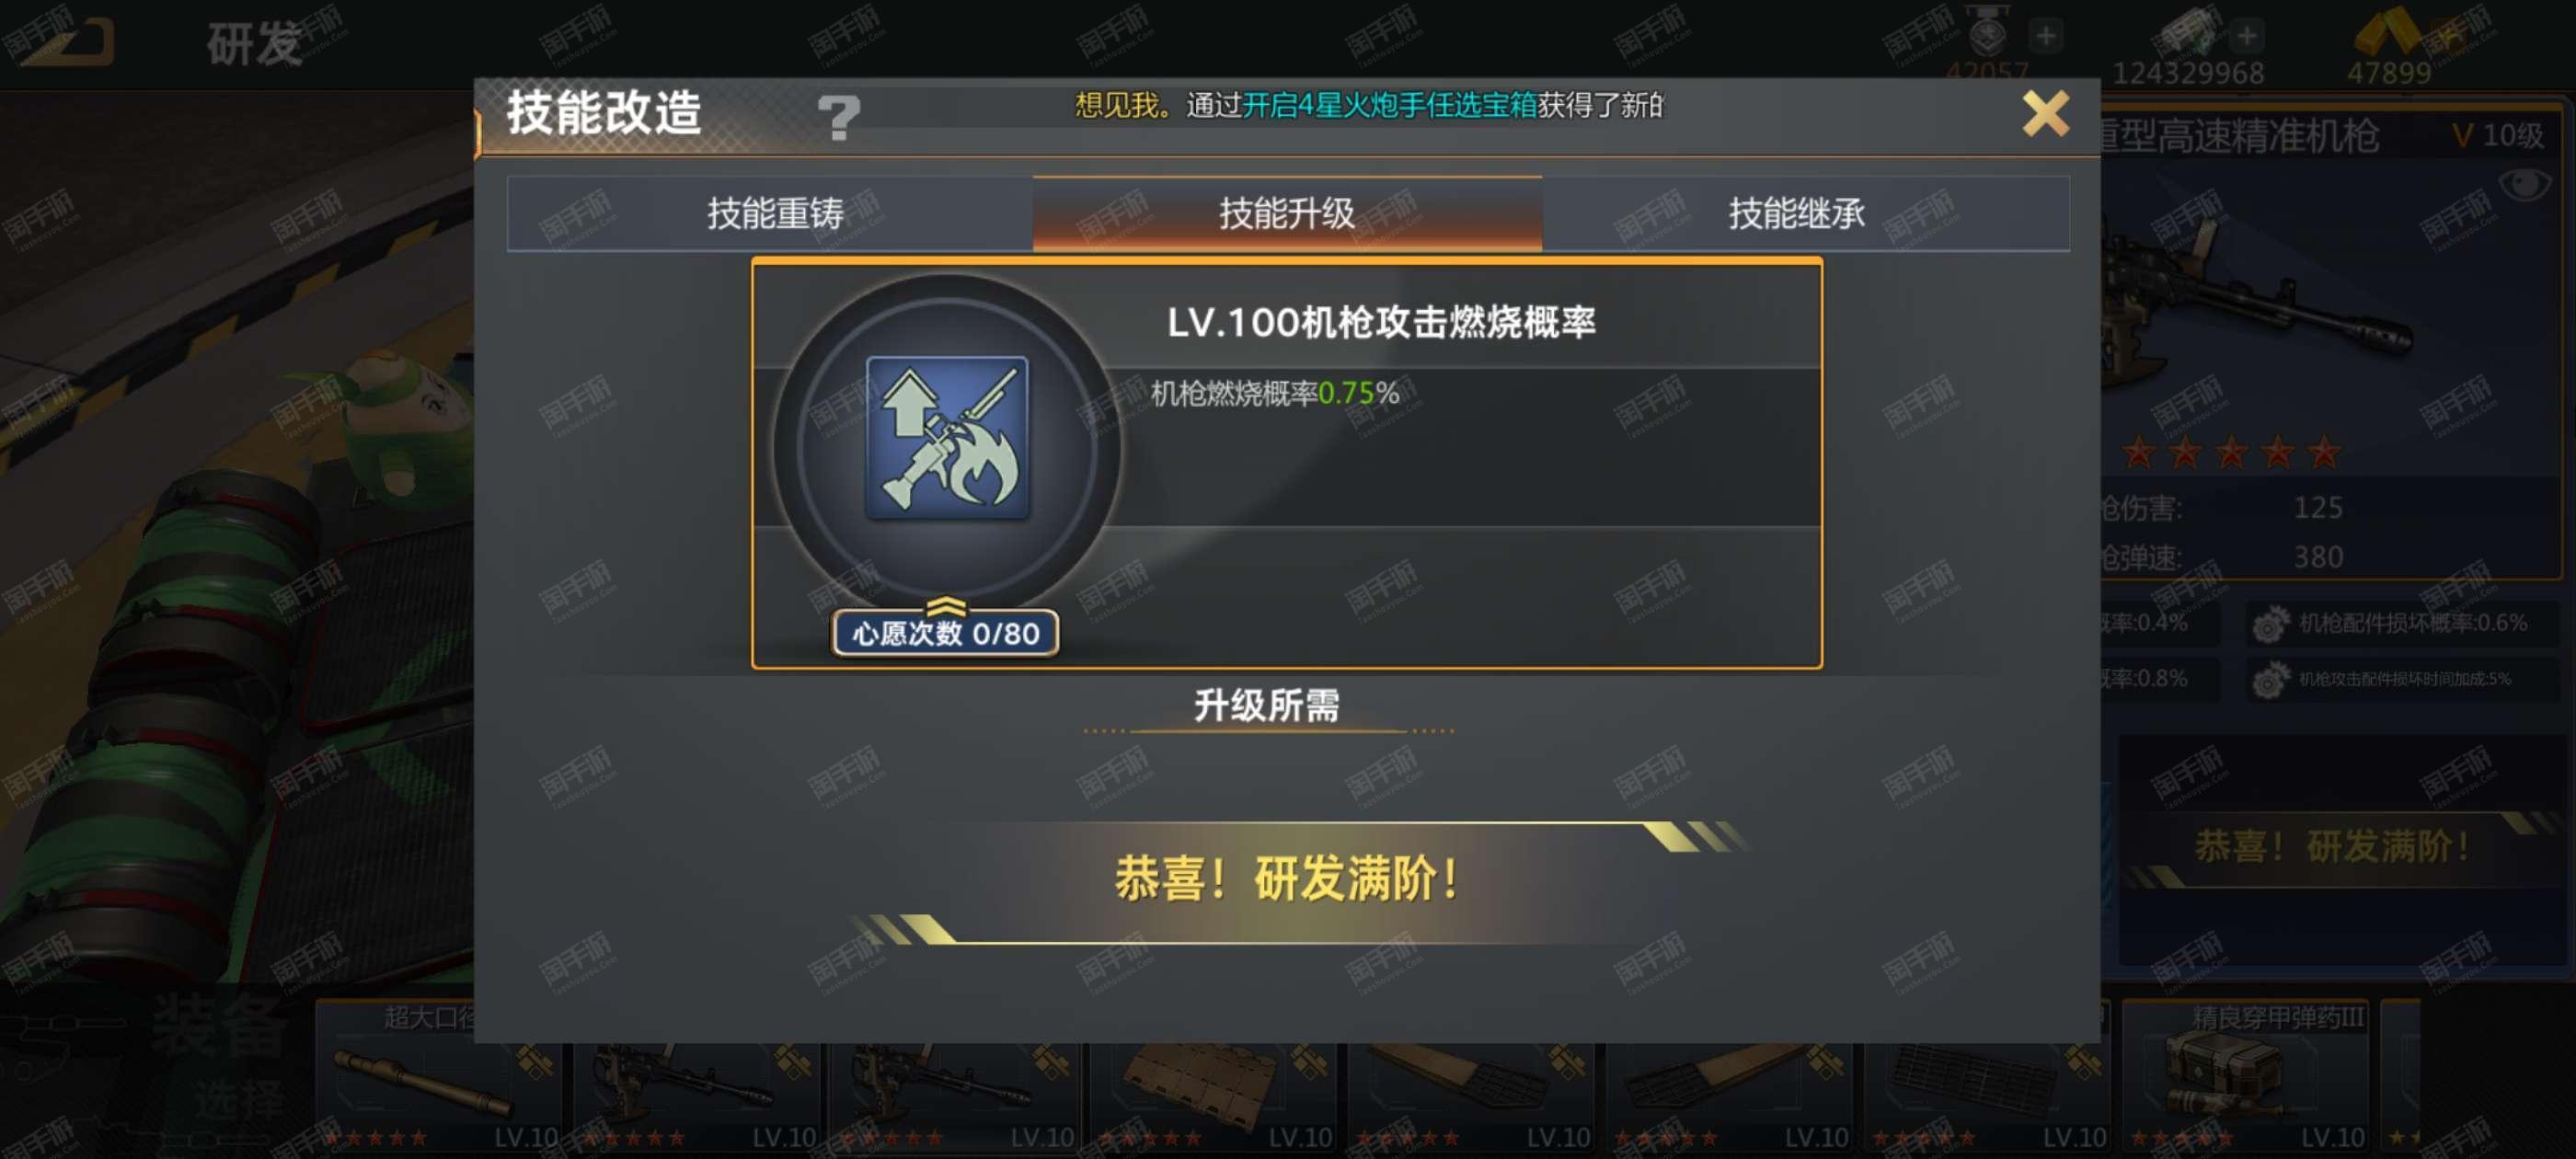Viewport: 2576px width, 1159px height.
Task: Click the 开启4星火炮手任选宝箱 announcement link
Action: (x=1388, y=105)
